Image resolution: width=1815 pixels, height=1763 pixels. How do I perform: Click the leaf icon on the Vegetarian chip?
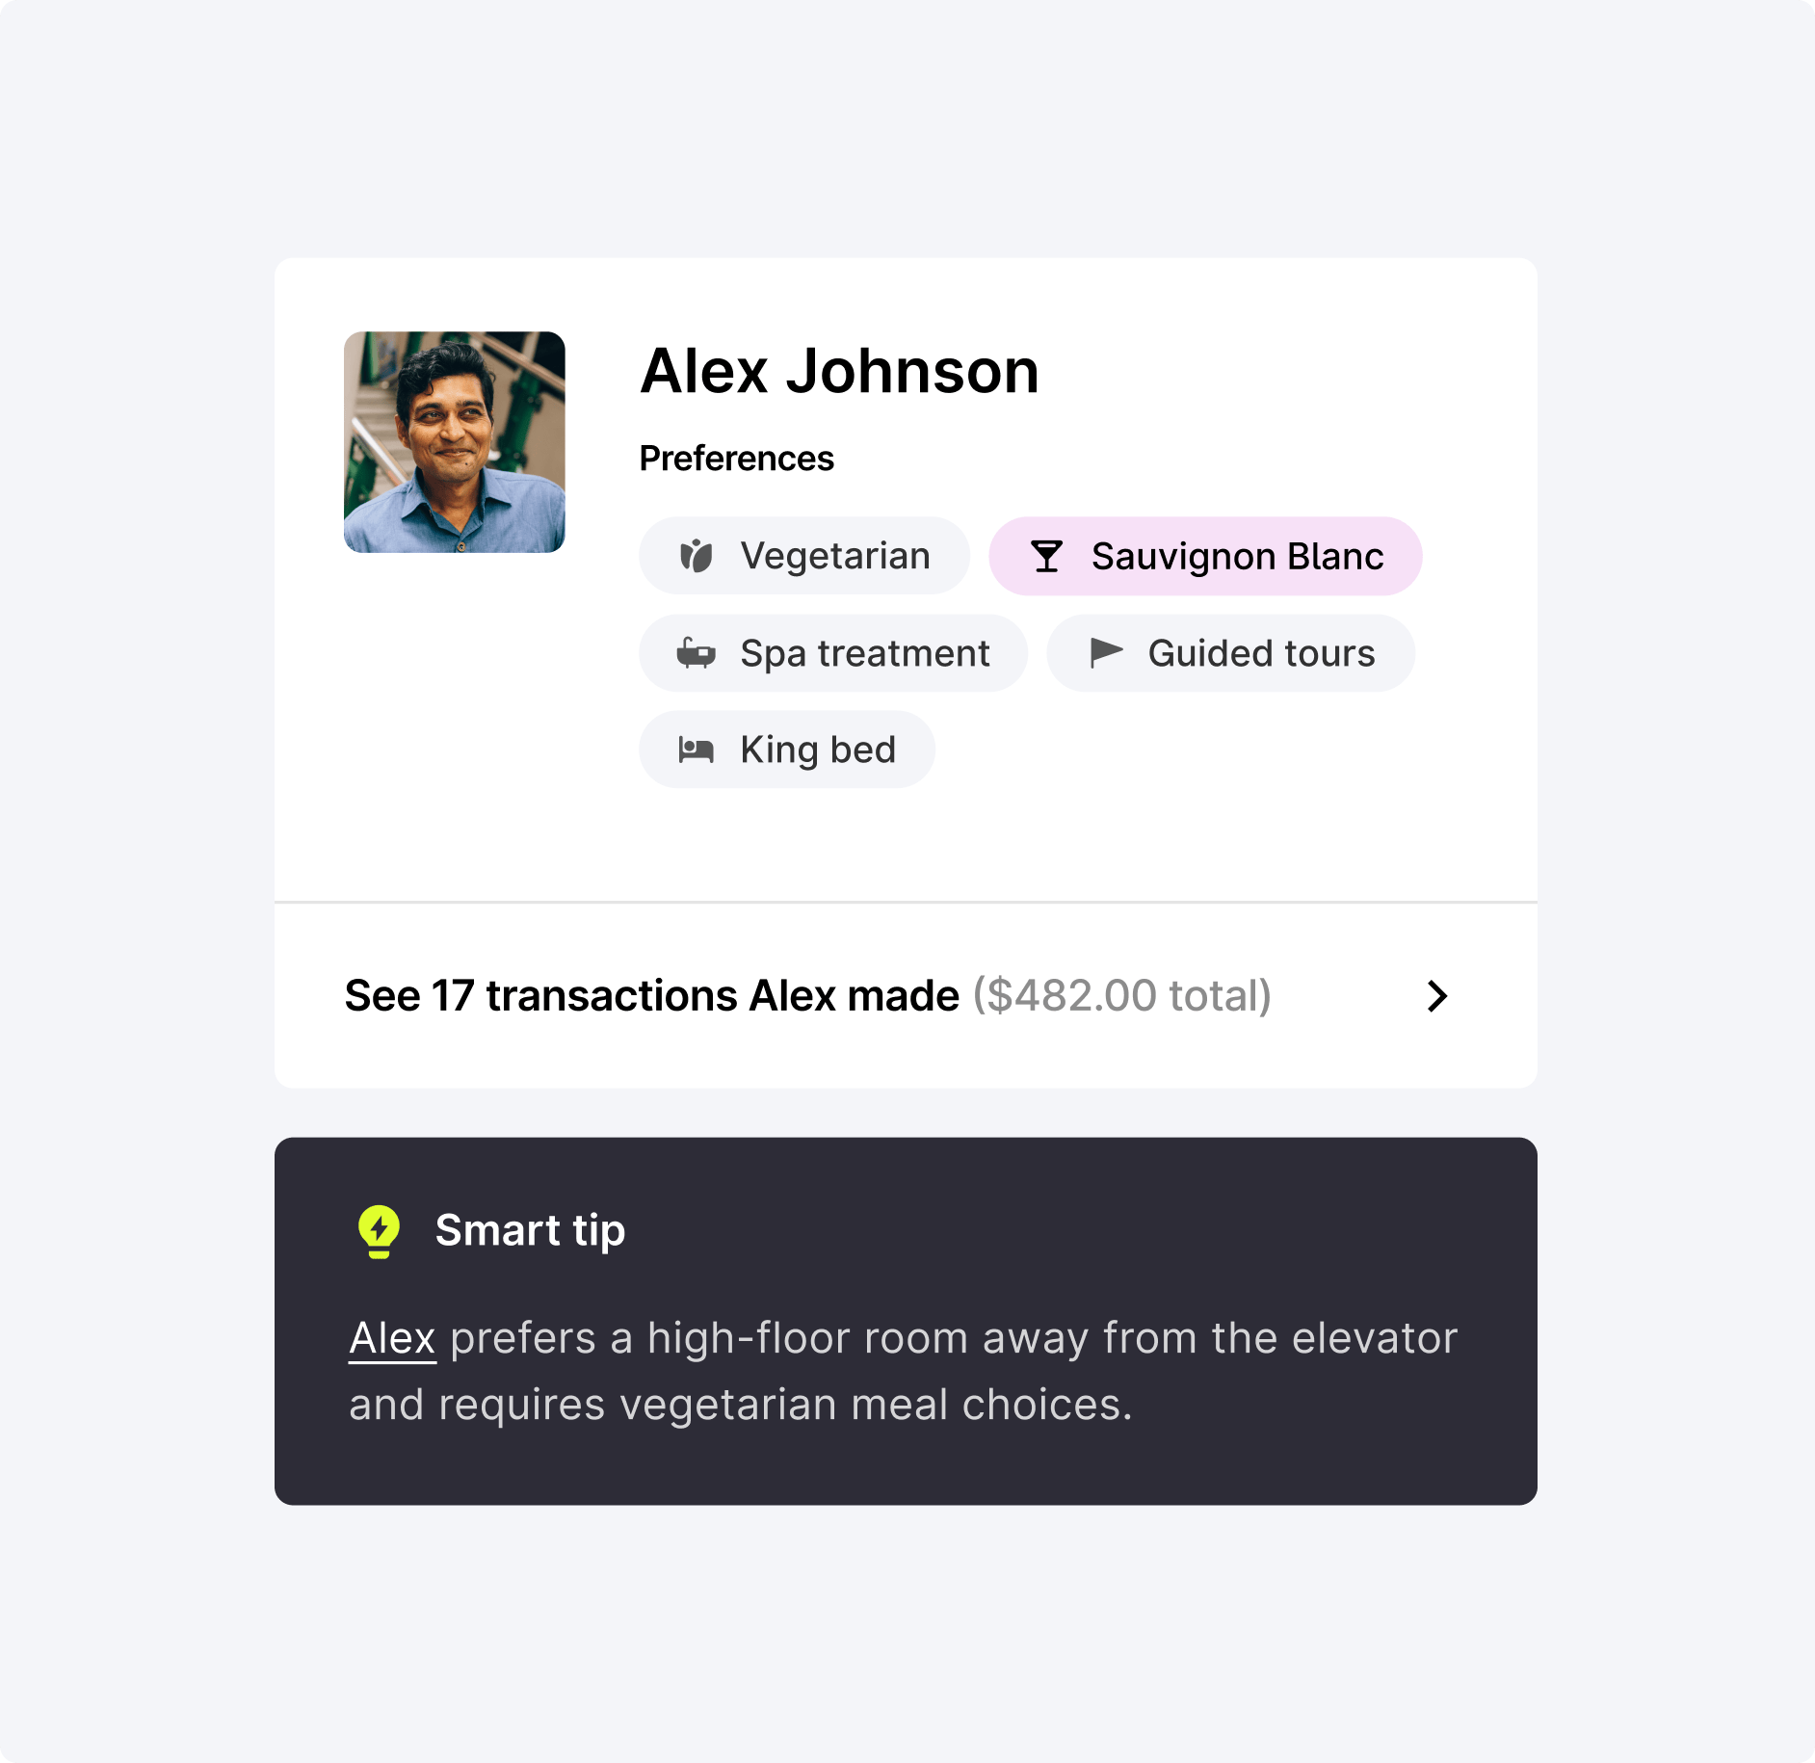coord(696,556)
